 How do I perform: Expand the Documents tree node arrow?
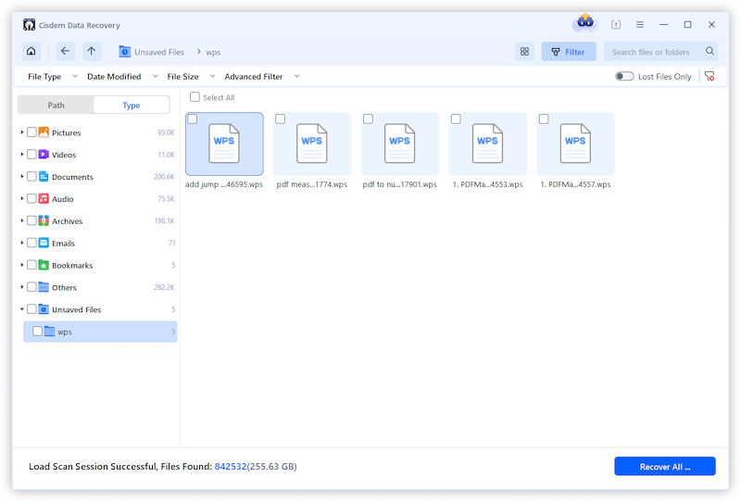coord(21,176)
